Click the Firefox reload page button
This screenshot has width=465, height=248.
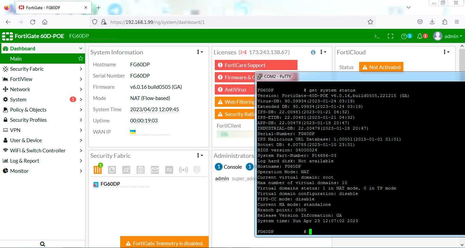(x=33, y=22)
